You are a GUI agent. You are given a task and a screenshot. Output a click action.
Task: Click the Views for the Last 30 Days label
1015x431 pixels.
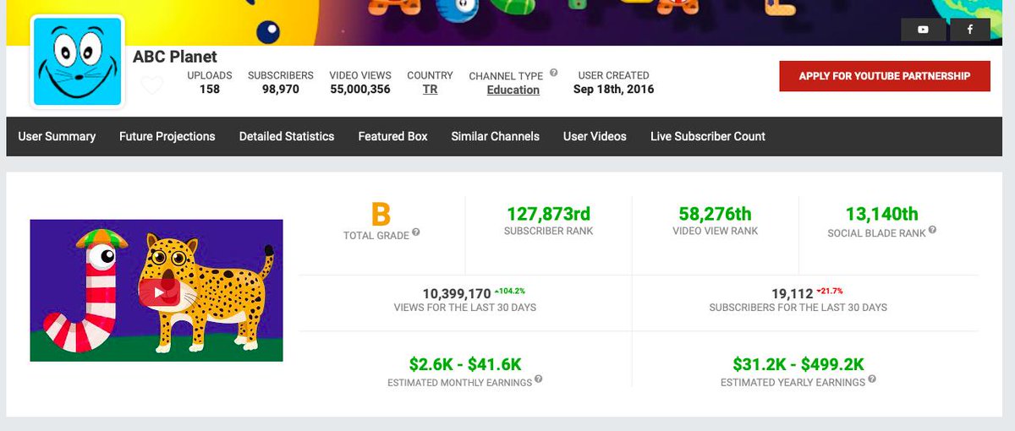[465, 308]
